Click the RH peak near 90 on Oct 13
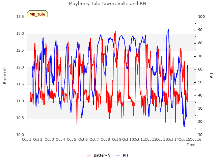Screen dimensions: 216x162 pos(168,30)
